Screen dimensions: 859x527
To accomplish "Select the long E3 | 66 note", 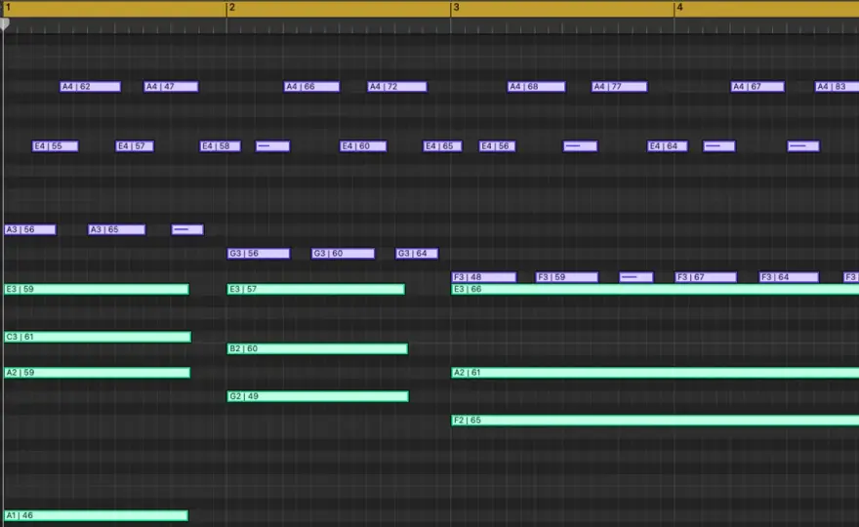I will 655,289.
